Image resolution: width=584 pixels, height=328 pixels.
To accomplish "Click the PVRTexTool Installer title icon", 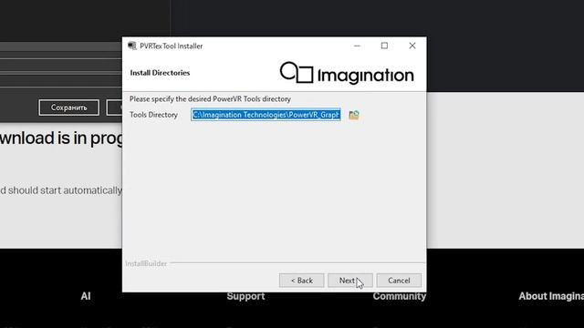I will [131, 46].
